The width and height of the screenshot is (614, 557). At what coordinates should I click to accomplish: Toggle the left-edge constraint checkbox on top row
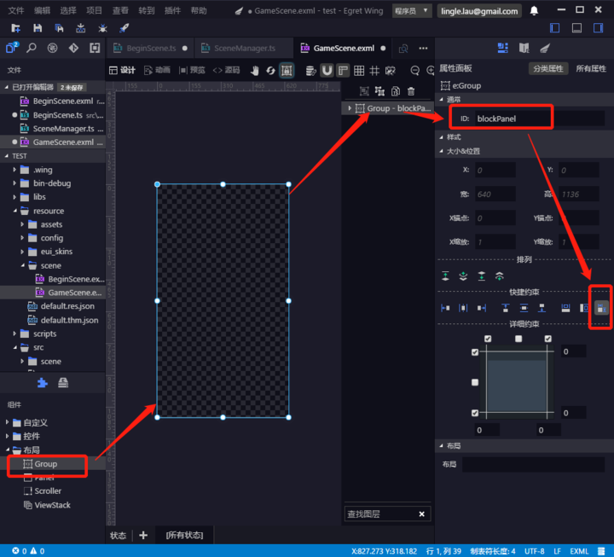pos(488,339)
